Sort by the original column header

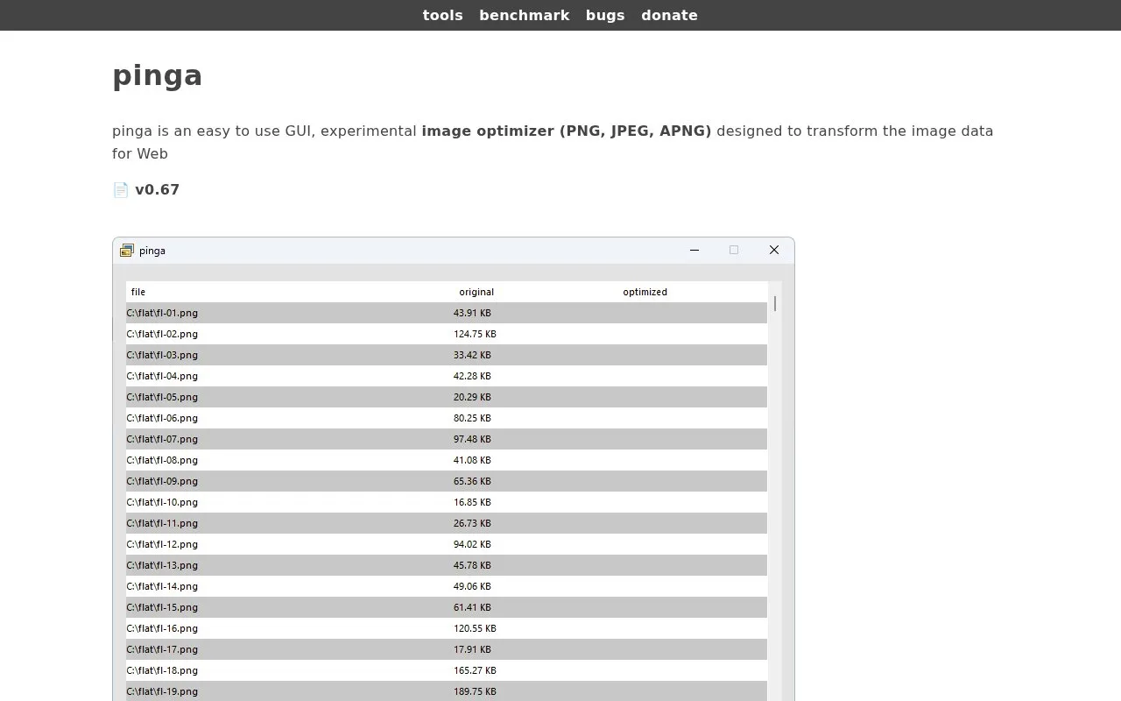[x=476, y=292]
